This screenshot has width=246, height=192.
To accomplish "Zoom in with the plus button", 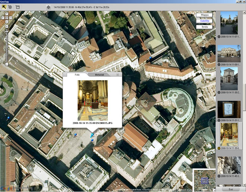I will [x=7, y=26].
